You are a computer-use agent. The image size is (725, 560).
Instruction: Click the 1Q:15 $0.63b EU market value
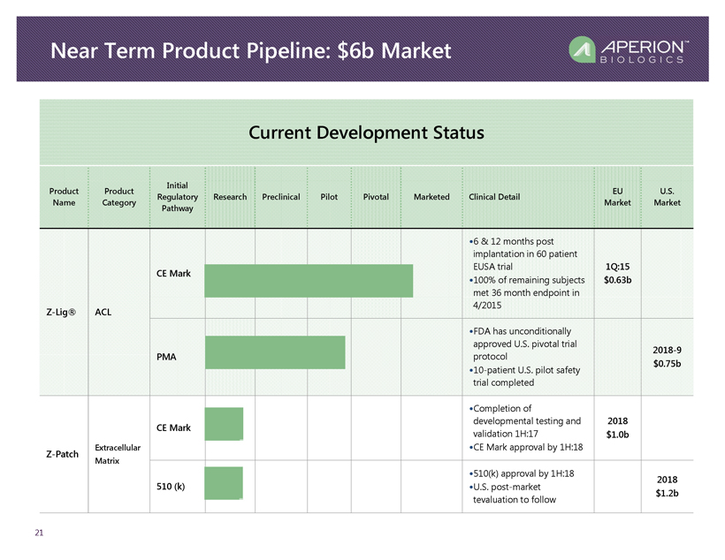(616, 274)
